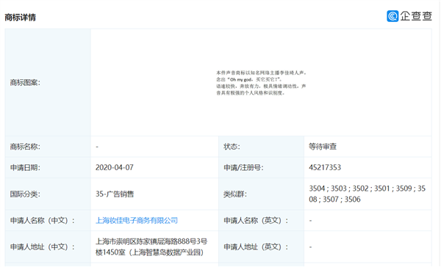Select application date 2020-04-07

(x=115, y=168)
